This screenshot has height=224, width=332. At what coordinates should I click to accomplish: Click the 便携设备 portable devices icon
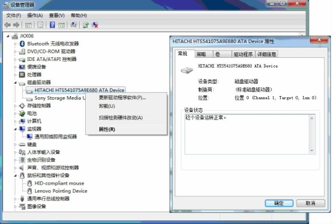[22, 67]
